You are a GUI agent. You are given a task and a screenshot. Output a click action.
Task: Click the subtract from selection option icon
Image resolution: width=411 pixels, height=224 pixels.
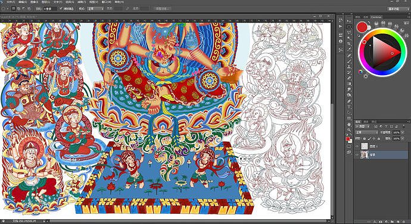pos(24,8)
